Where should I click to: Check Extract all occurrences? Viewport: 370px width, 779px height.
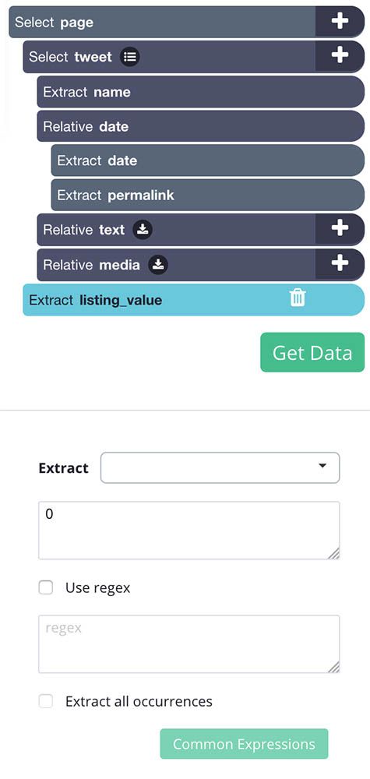pos(46,702)
